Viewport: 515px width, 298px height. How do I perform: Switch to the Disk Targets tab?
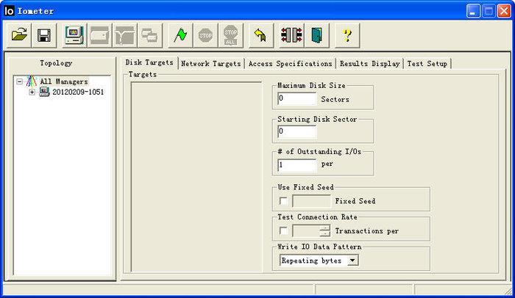click(x=149, y=62)
